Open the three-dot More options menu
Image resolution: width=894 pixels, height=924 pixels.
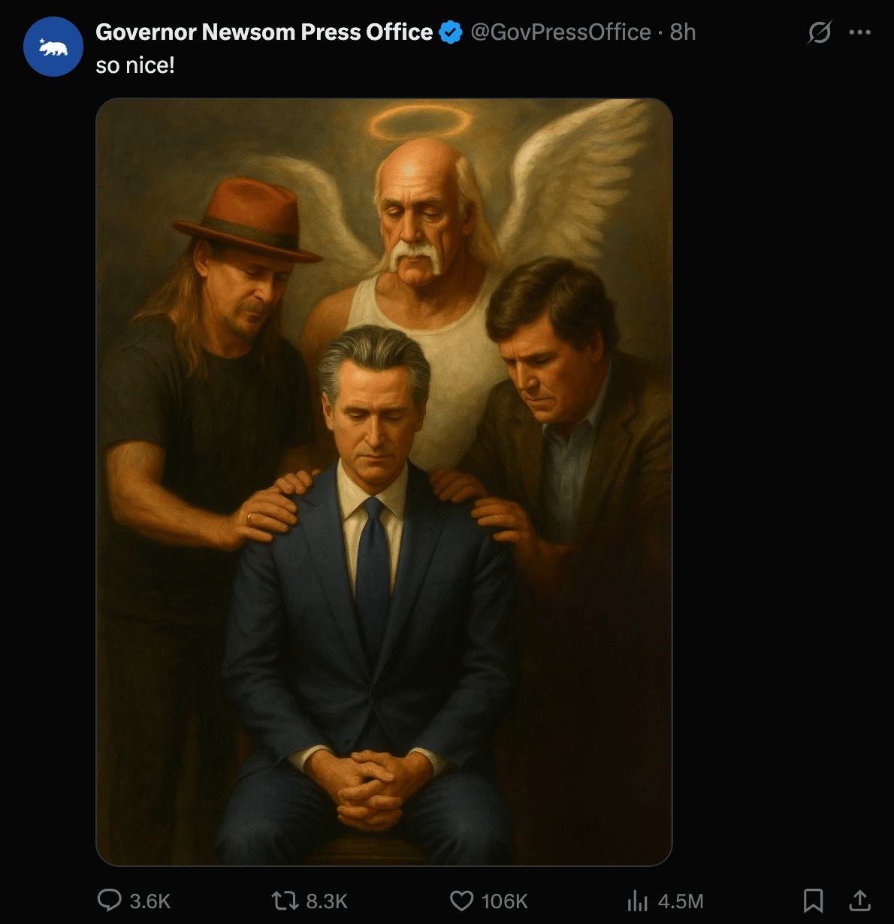tap(859, 32)
